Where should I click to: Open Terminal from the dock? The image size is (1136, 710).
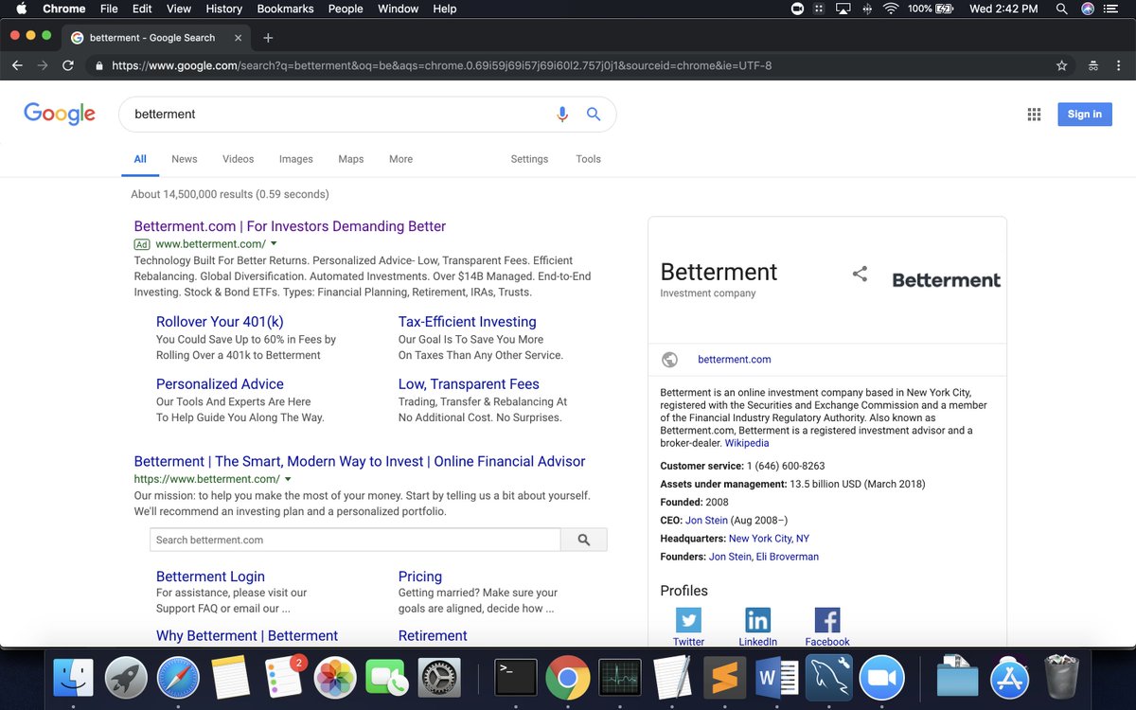point(516,678)
